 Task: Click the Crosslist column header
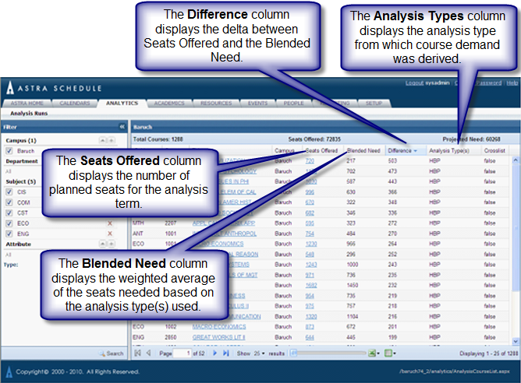point(494,150)
